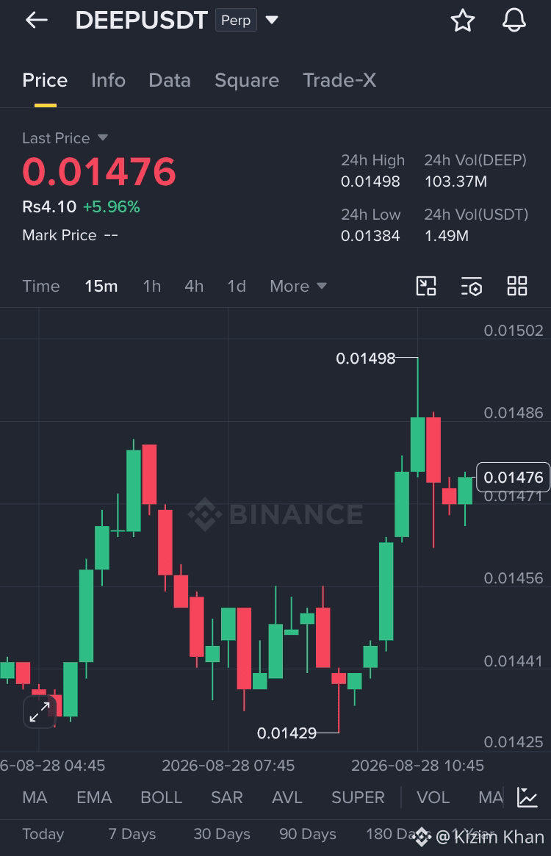Go back using the left arrow
The height and width of the screenshot is (856, 551).
click(x=37, y=20)
